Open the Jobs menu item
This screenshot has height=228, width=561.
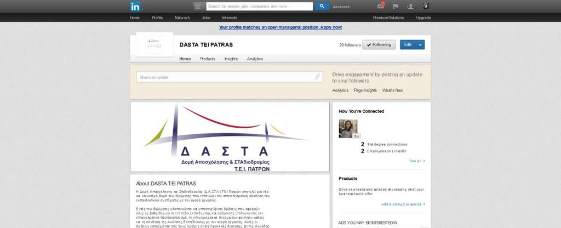click(x=206, y=18)
